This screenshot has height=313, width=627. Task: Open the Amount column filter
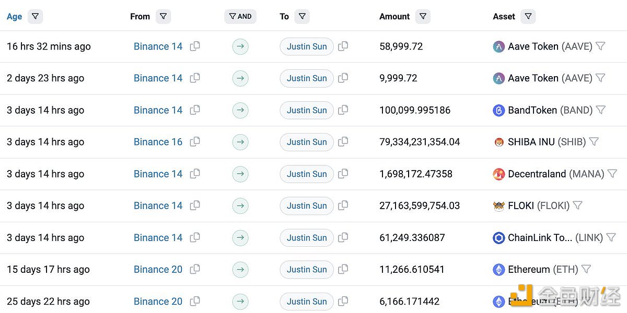(x=423, y=17)
